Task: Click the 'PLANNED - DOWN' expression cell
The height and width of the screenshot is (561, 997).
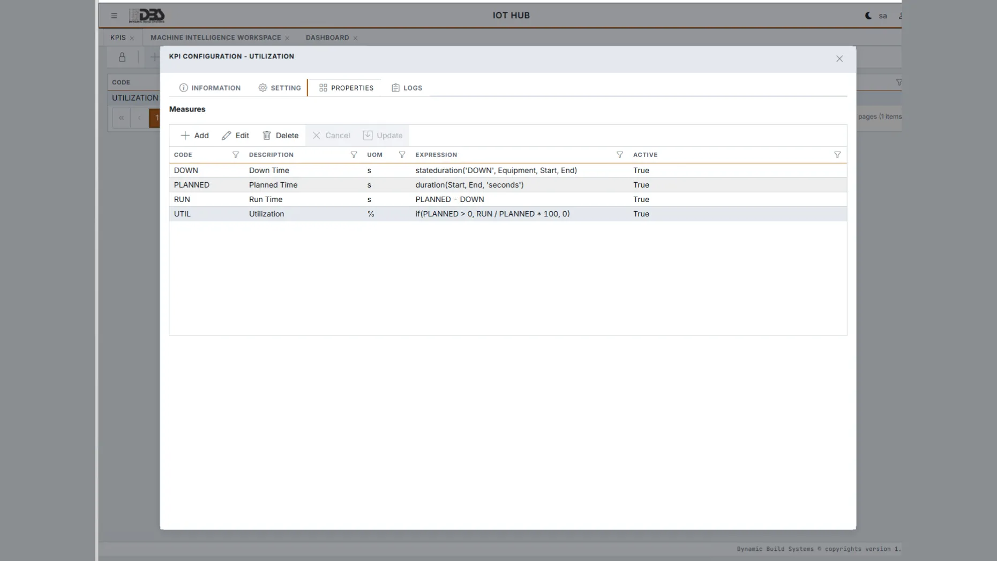Action: point(449,199)
